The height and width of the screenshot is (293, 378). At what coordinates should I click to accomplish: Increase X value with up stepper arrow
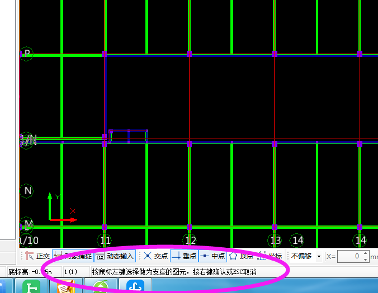[366, 253]
